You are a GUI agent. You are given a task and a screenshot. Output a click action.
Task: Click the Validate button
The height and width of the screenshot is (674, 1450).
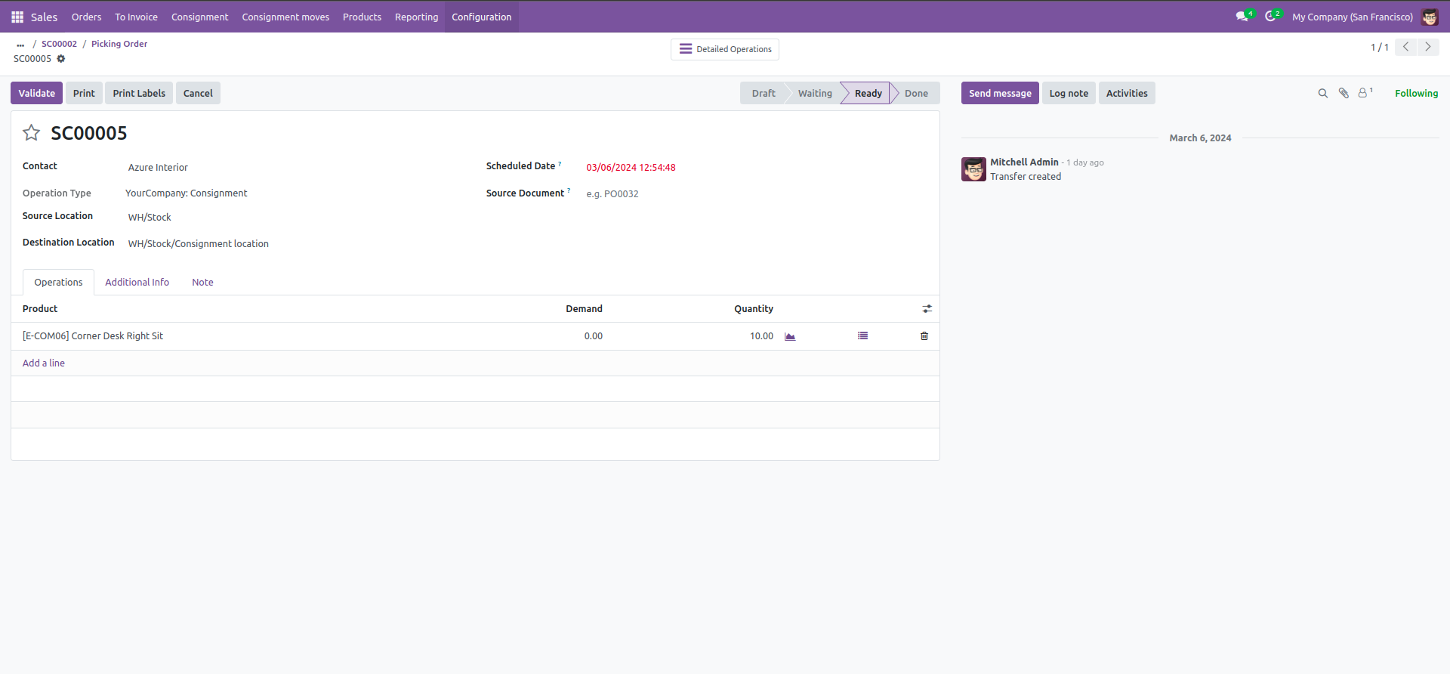pos(37,93)
